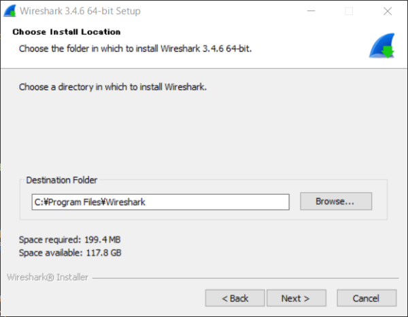The height and width of the screenshot is (317, 408).
Task: Cancel the Wireshark installation
Action: pos(367,298)
